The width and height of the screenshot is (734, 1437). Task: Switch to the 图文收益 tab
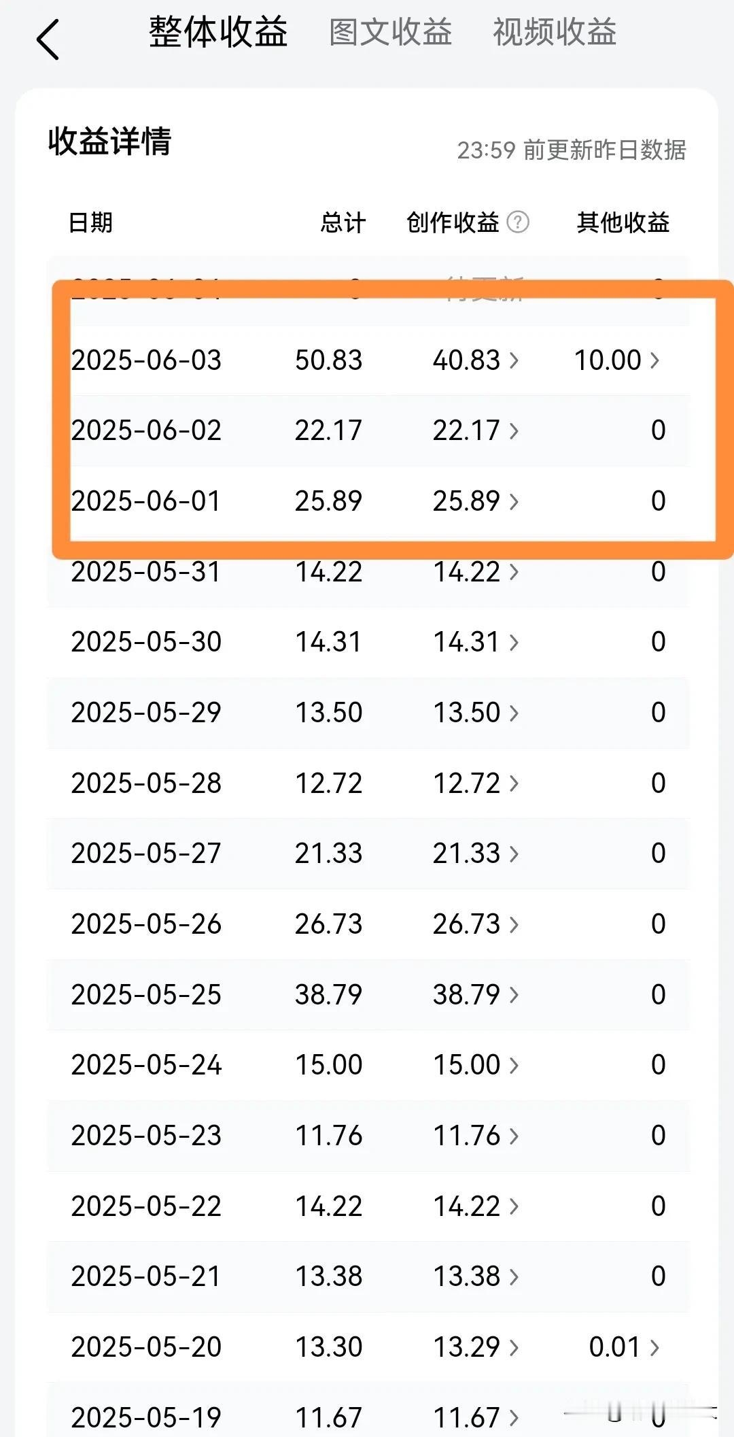coord(391,32)
